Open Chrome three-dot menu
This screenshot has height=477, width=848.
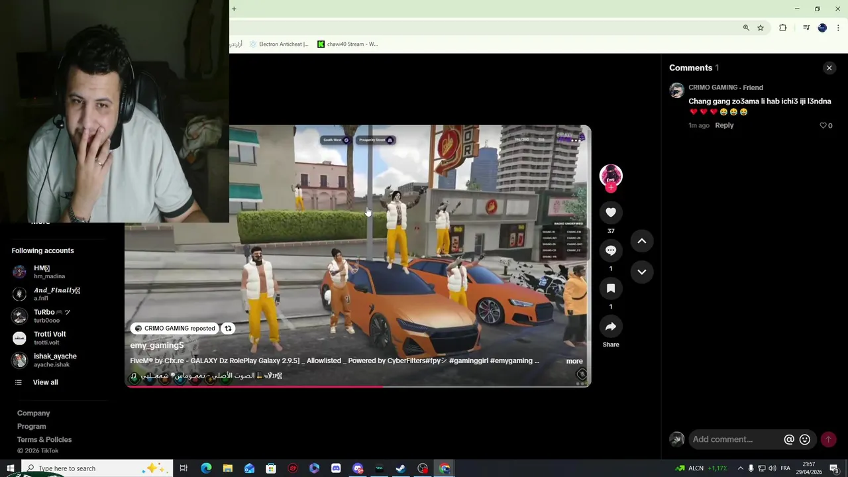point(838,28)
